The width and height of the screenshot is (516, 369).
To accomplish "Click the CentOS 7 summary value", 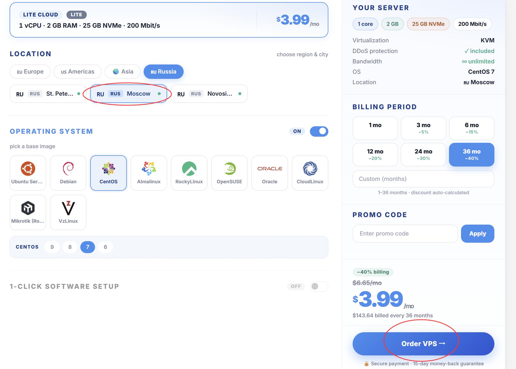I will [481, 72].
